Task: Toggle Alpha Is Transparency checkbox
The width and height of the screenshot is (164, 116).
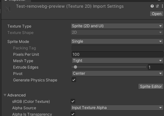Action: tap(73, 114)
